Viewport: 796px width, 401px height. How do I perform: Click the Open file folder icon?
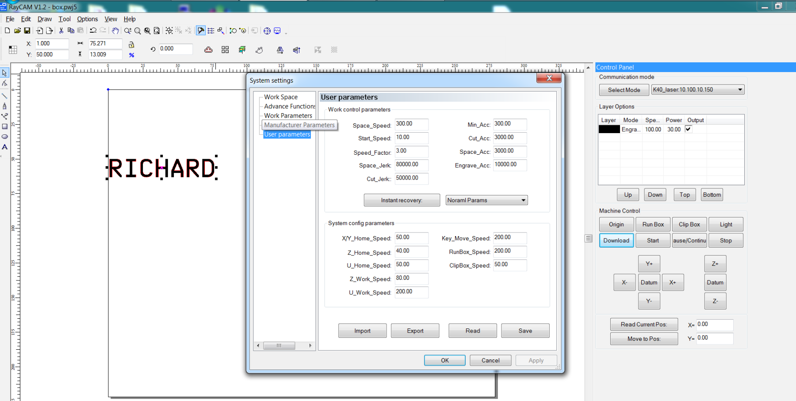(x=17, y=31)
